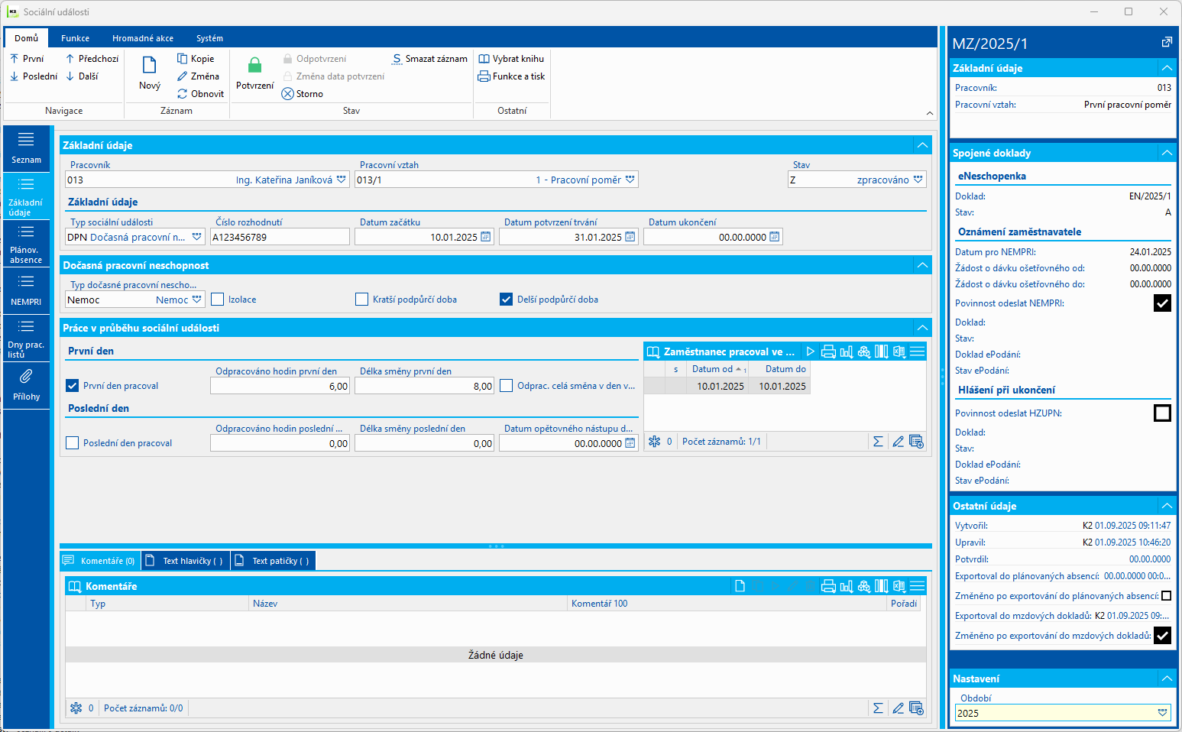The image size is (1182, 732).
Task: Export Zaměstnanec pracoval grid to Excel
Action: [x=899, y=351]
